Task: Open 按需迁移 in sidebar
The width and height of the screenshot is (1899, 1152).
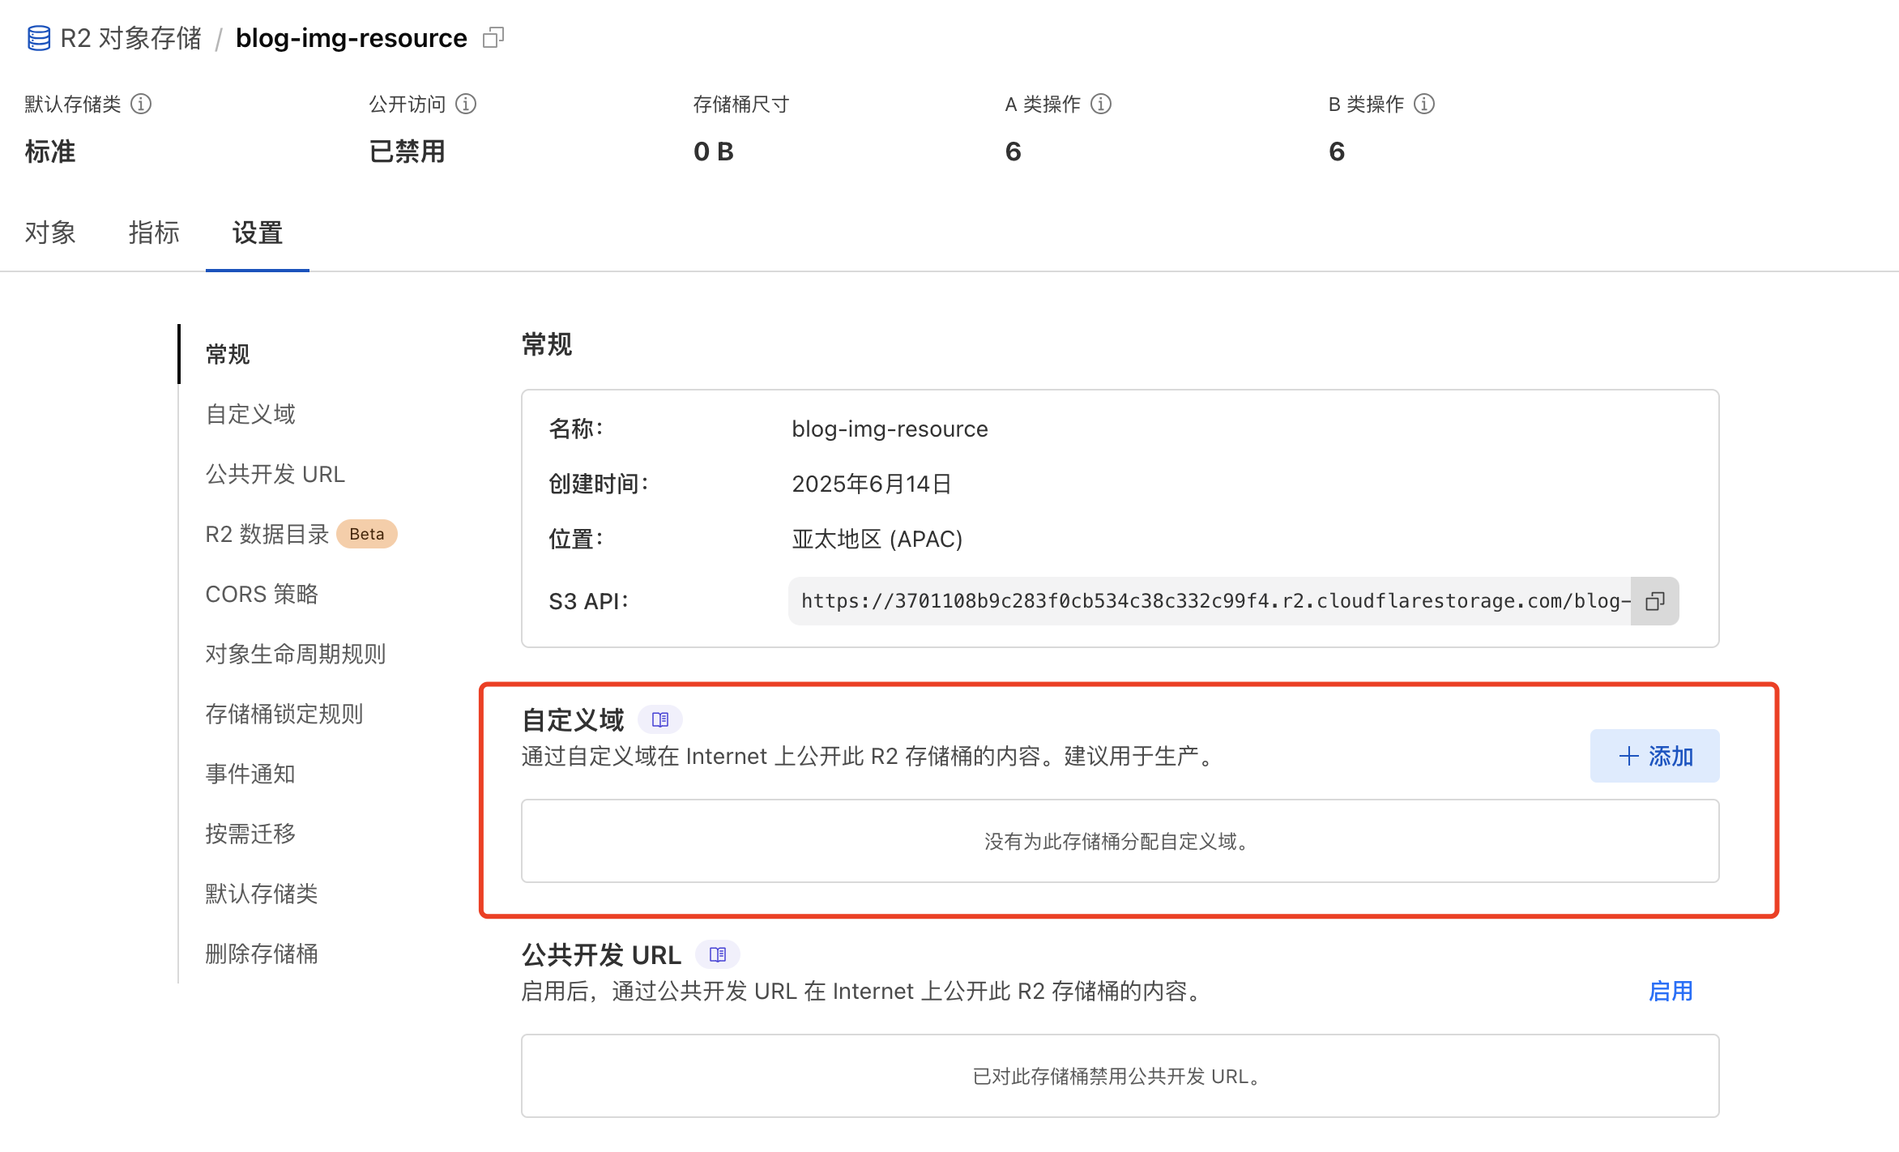Action: tap(250, 834)
